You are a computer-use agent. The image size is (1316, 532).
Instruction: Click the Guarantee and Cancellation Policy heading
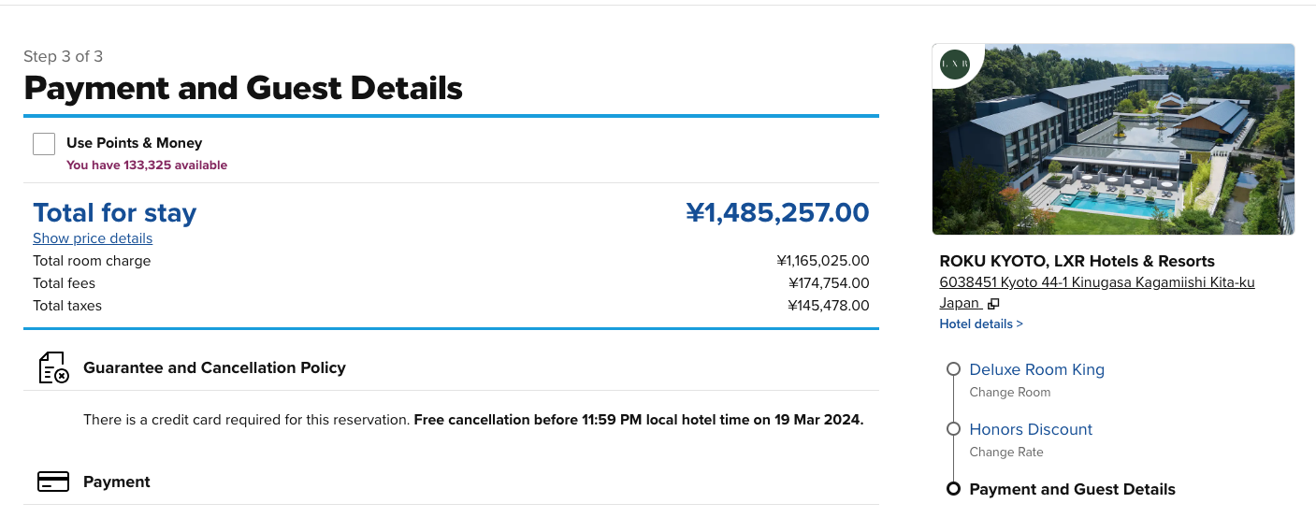click(x=214, y=367)
